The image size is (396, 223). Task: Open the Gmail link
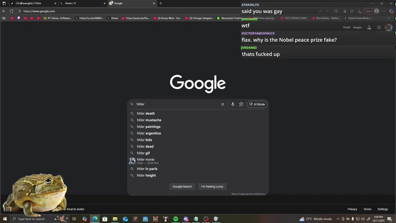346,27
